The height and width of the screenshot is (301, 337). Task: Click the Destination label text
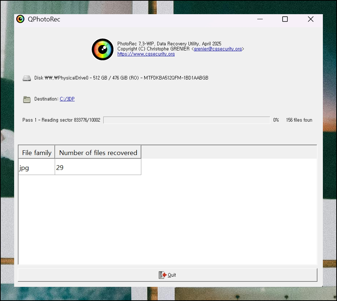[x=46, y=99]
